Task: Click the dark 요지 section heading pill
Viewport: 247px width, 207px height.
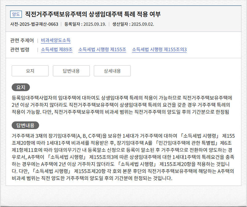Action: [21, 87]
